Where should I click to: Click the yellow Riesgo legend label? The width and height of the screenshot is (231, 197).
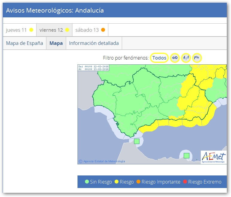(x=127, y=182)
